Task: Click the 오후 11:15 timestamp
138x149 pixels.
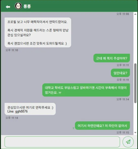Action: 123,133
